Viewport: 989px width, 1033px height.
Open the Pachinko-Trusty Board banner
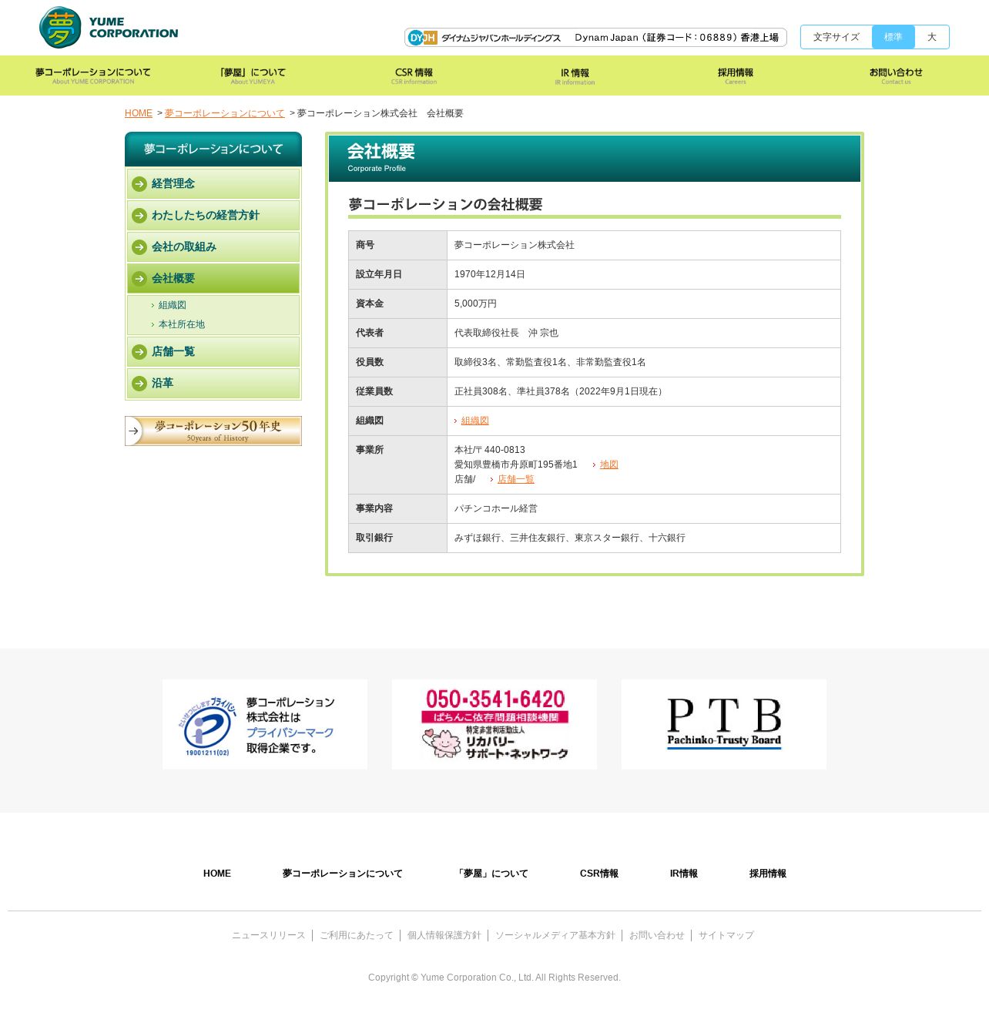724,724
